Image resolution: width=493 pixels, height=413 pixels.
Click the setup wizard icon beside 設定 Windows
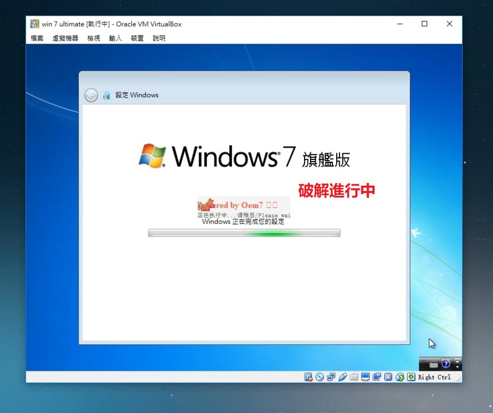coord(107,96)
